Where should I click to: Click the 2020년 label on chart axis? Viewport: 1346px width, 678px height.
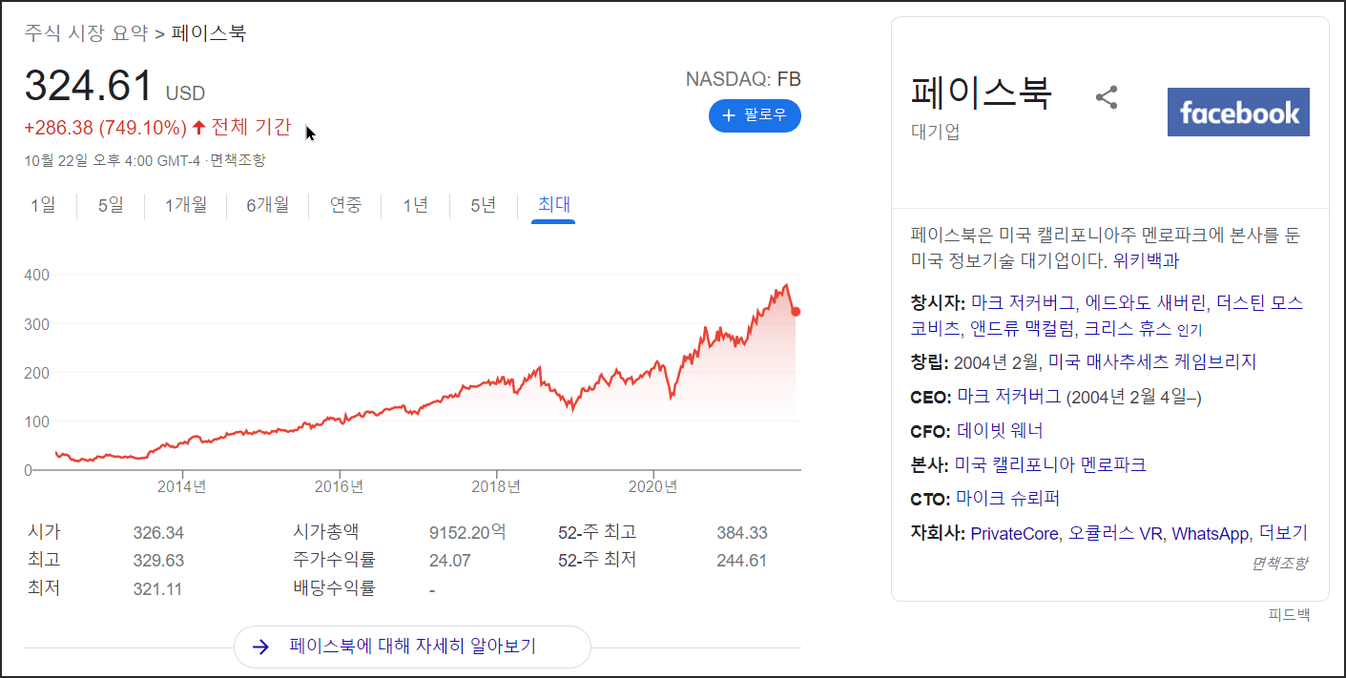point(653,486)
